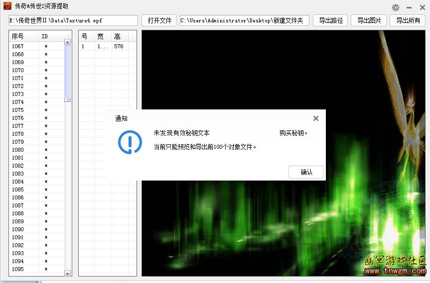Select row 1093 in the list
Screen dimensions: 430x283
(x=36, y=253)
